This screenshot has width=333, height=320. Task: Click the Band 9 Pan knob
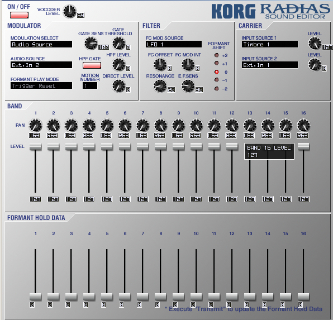pos(178,125)
